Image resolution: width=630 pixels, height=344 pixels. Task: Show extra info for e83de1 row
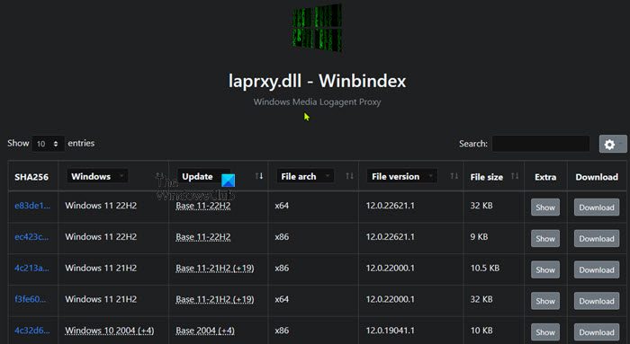click(x=545, y=207)
